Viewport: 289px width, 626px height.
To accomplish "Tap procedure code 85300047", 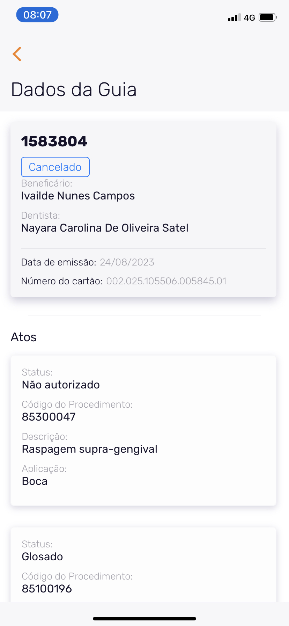I will pos(49,417).
